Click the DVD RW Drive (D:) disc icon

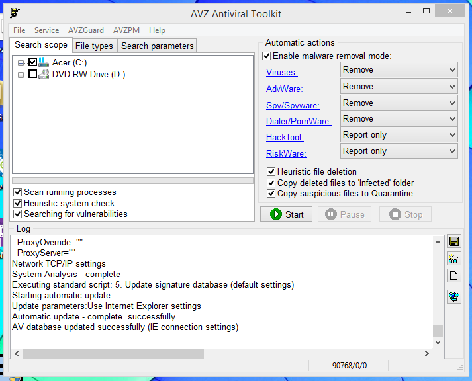[44, 74]
